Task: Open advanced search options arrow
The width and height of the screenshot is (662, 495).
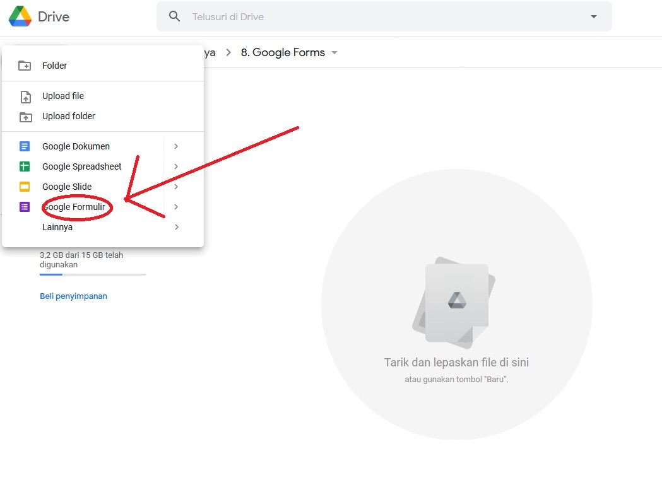Action: pyautogui.click(x=593, y=16)
